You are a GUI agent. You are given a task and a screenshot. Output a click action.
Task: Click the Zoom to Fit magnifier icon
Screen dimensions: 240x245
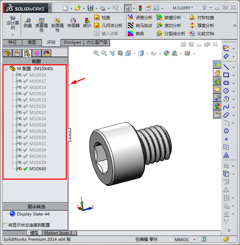(x=96, y=53)
